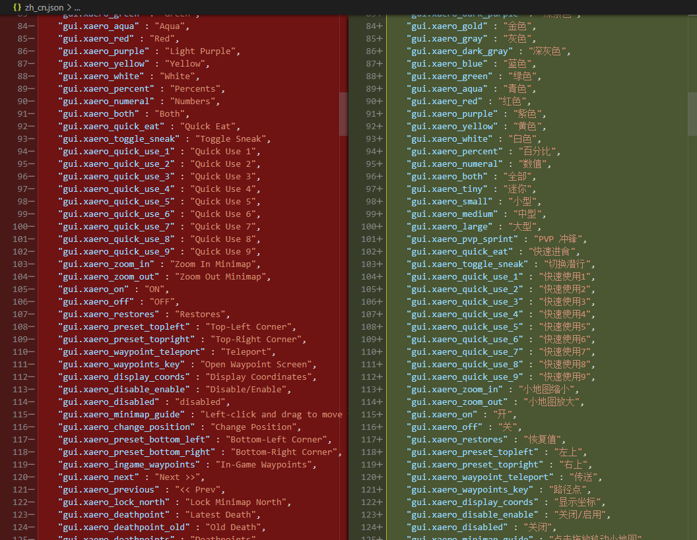Click removed line "gui.xaero_yellow" : "Yellow"
Image resolution: width=697 pixels, height=540 pixels.
pyautogui.click(x=134, y=64)
